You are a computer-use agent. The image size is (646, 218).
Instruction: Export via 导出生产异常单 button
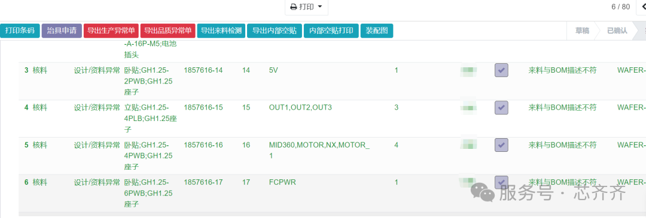pyautogui.click(x=111, y=31)
